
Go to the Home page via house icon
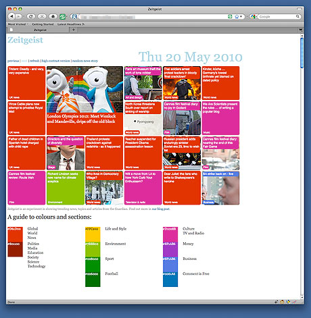click(x=53, y=16)
